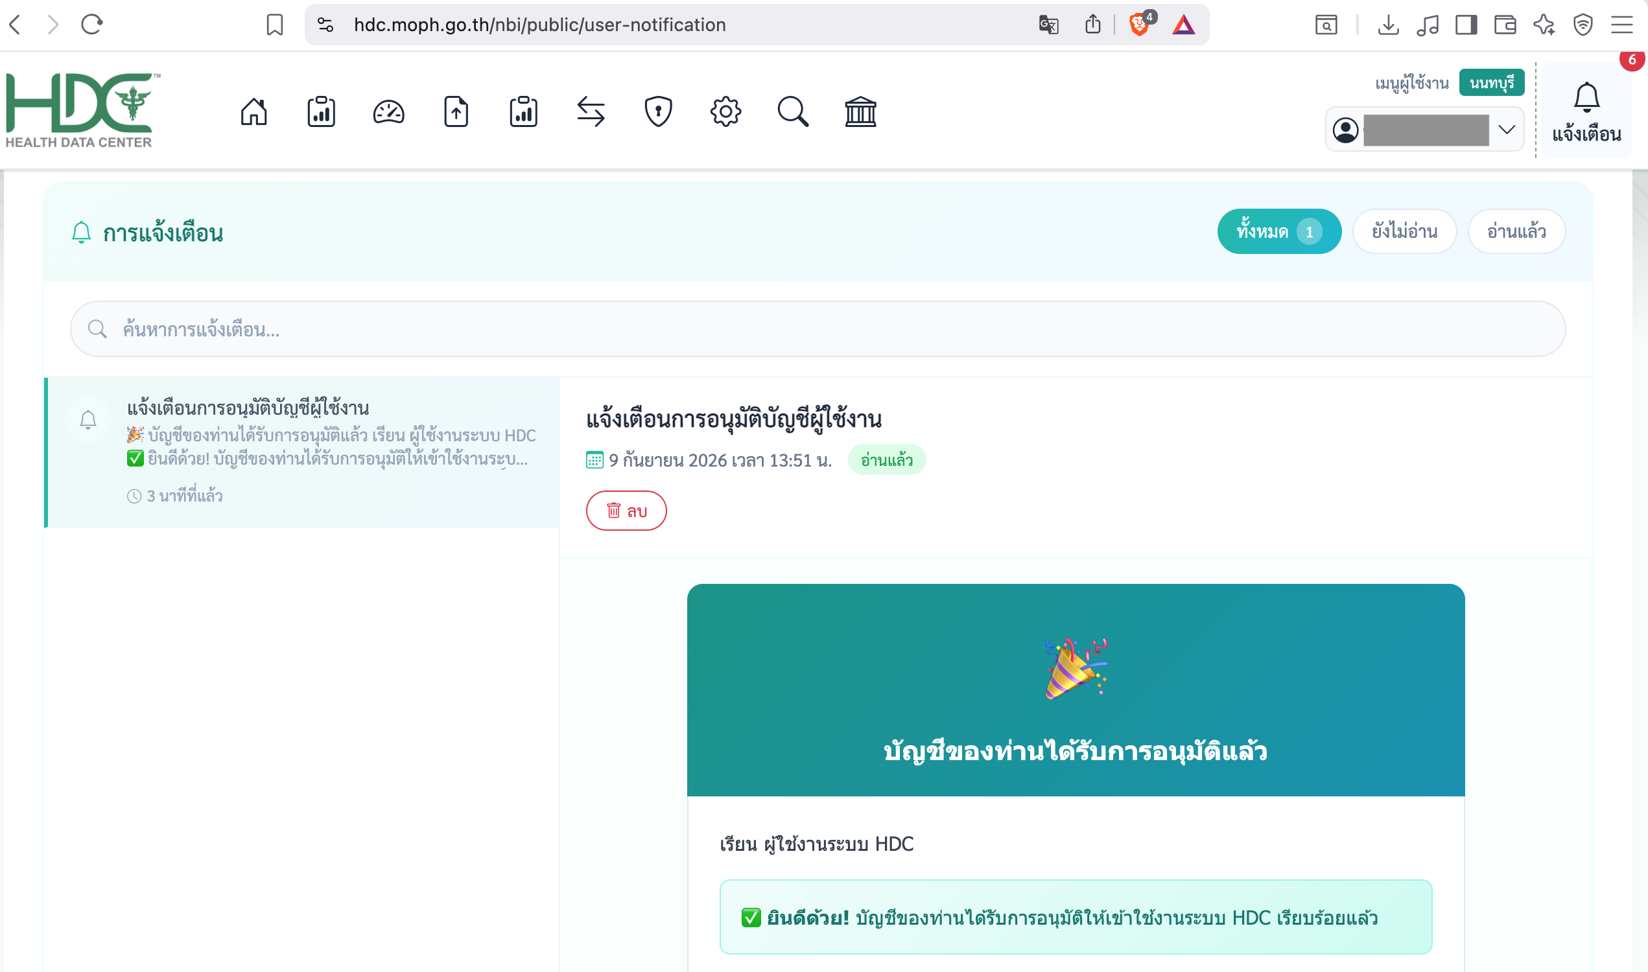Open the browser hamburger menu
Image resolution: width=1648 pixels, height=972 pixels.
tap(1622, 25)
